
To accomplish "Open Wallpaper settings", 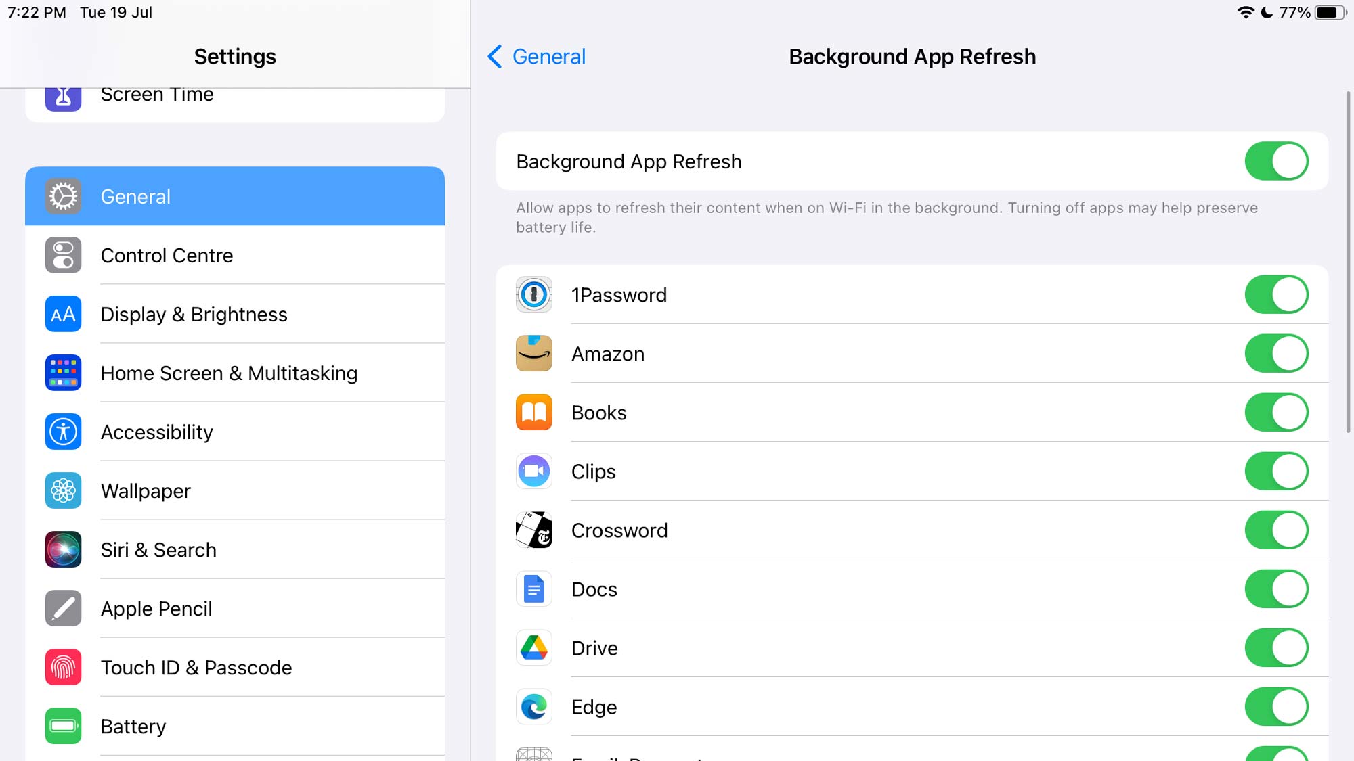I will 235,490.
